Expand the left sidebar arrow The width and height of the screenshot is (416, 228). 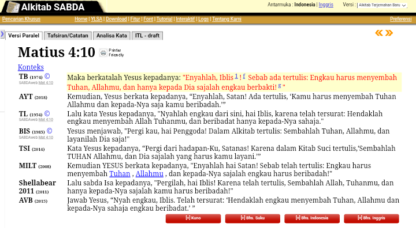tap(2, 34)
